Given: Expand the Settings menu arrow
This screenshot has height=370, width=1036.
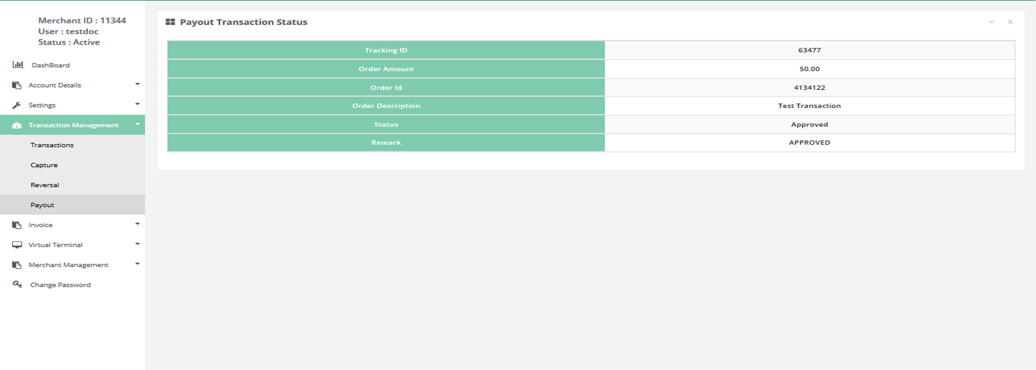Looking at the screenshot, I should click(137, 104).
